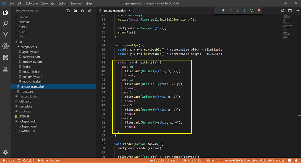Open the Extensions view
Image resolution: width=301 pixels, height=163 pixels.
(5, 57)
